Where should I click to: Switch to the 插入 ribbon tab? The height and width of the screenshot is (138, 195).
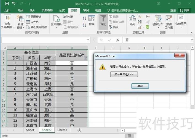[x=32, y=10]
